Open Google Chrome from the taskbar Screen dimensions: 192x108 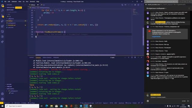tap(66, 106)
